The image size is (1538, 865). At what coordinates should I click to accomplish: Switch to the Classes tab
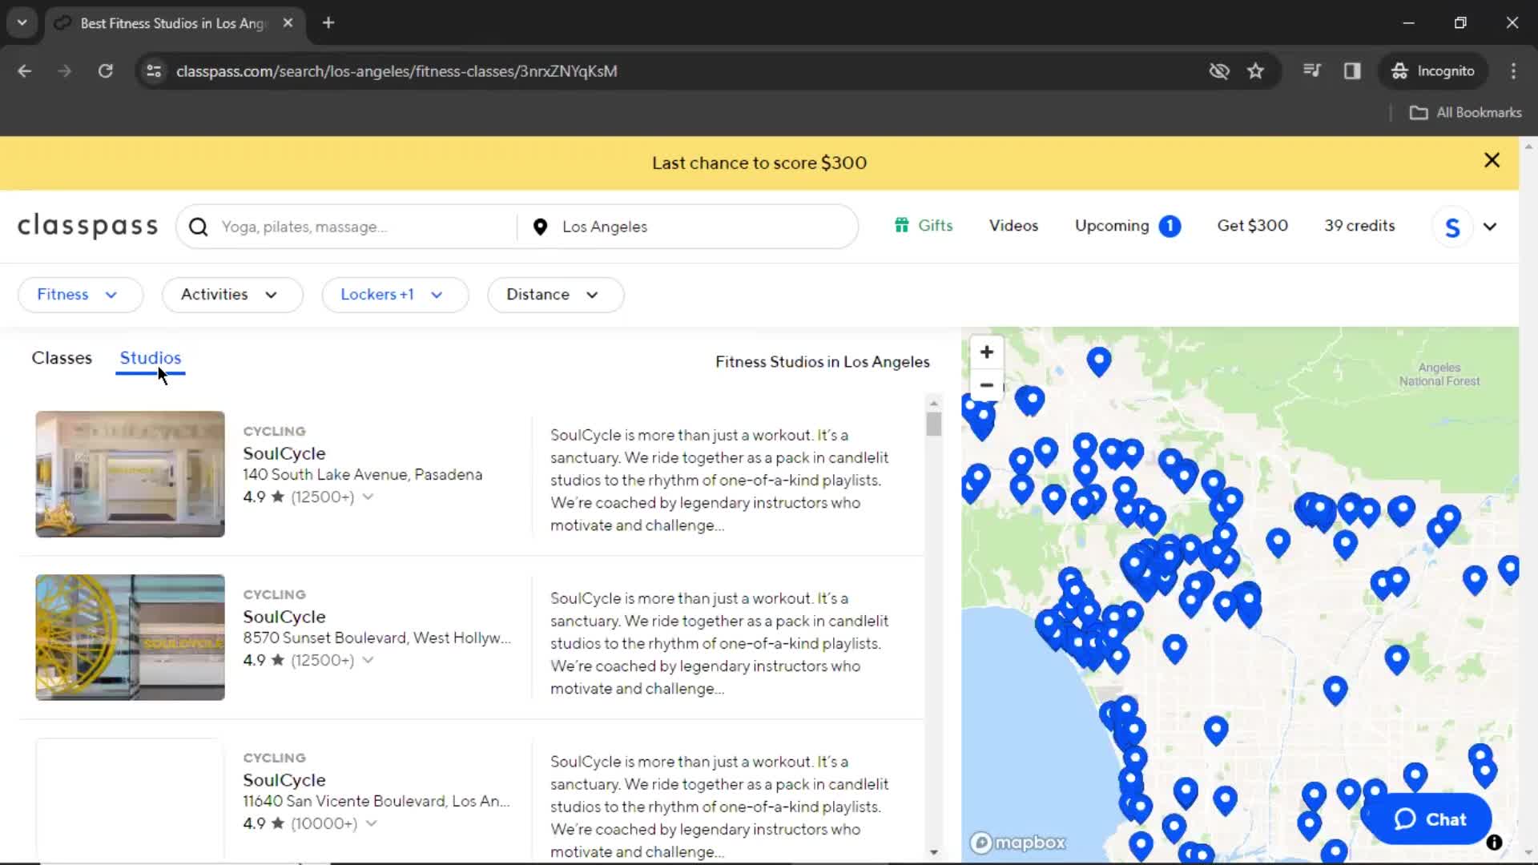62,358
